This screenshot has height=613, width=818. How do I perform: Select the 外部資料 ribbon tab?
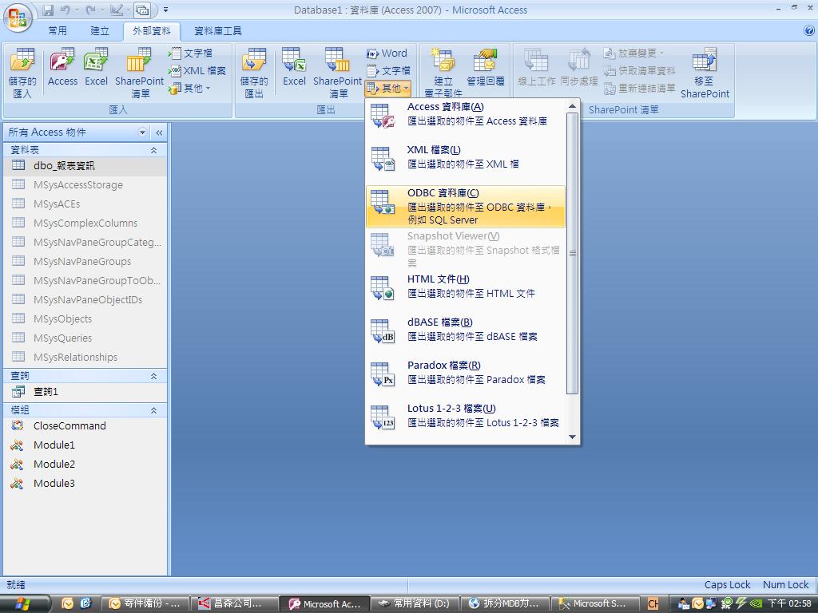point(151,31)
